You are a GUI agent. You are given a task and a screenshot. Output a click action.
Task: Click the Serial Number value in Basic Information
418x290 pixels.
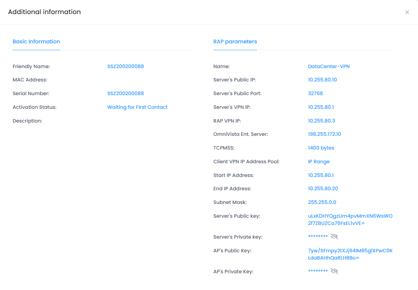tap(125, 94)
